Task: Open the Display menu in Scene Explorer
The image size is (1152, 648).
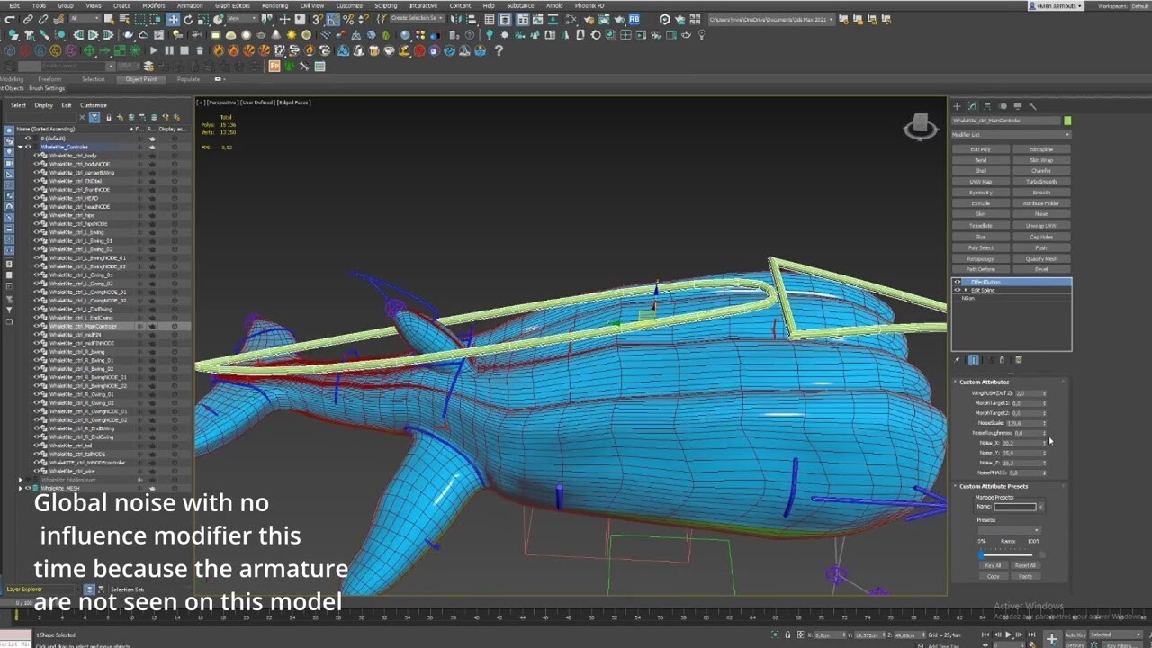Action: point(44,105)
